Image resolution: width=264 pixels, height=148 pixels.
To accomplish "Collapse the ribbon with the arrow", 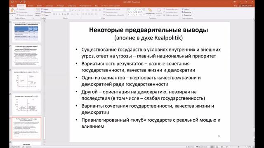I will click(253, 18).
